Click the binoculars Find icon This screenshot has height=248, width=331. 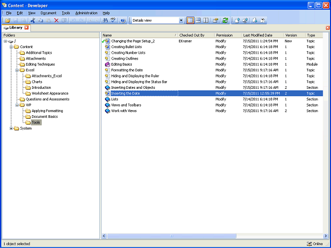pos(105,21)
